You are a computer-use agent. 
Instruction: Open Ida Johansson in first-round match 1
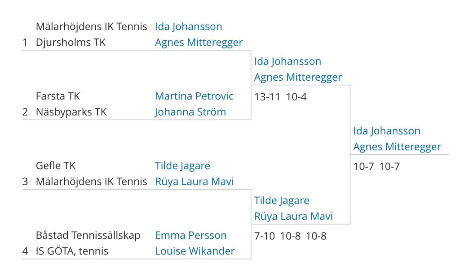(x=188, y=26)
